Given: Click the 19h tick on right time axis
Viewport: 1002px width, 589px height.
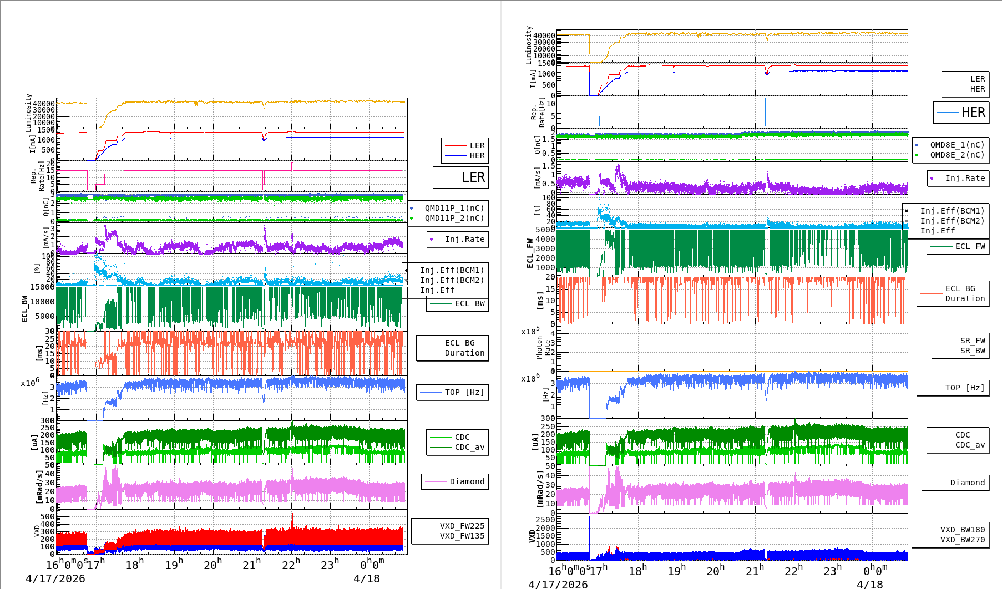Looking at the screenshot, I should [677, 571].
